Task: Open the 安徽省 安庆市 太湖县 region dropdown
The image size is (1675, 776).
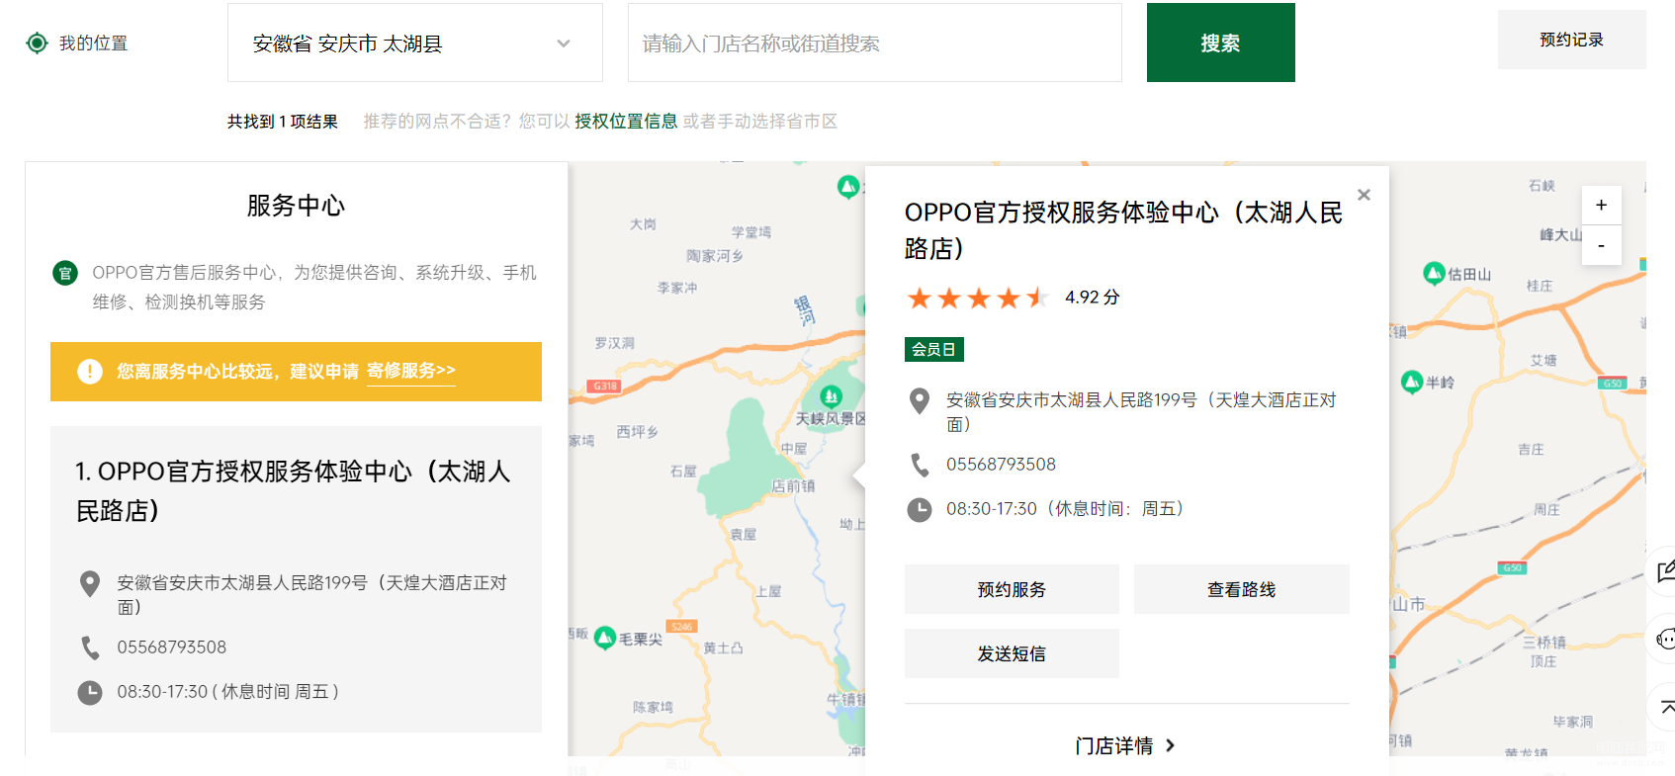Action: (x=414, y=43)
